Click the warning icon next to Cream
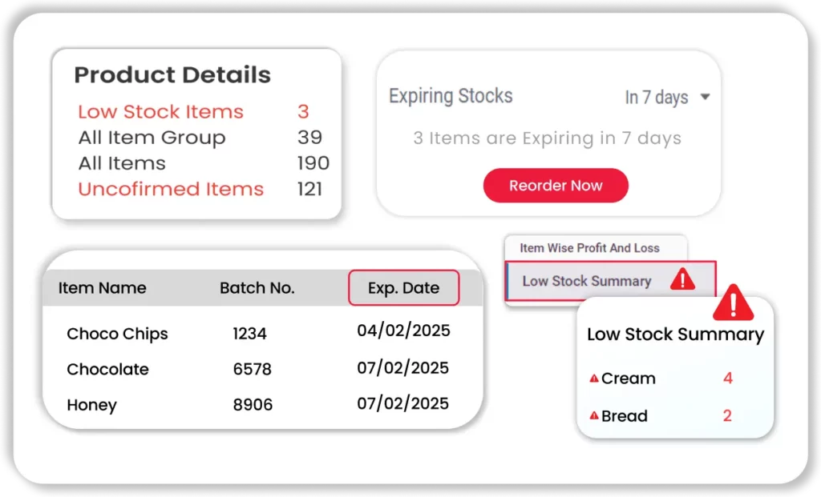Viewport: 821px width, 497px height. [x=594, y=379]
